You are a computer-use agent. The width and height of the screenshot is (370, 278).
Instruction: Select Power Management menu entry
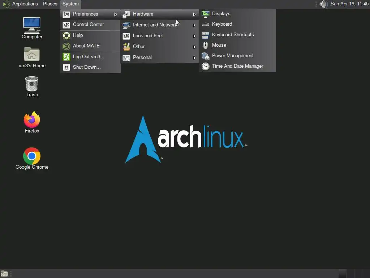pyautogui.click(x=237, y=56)
